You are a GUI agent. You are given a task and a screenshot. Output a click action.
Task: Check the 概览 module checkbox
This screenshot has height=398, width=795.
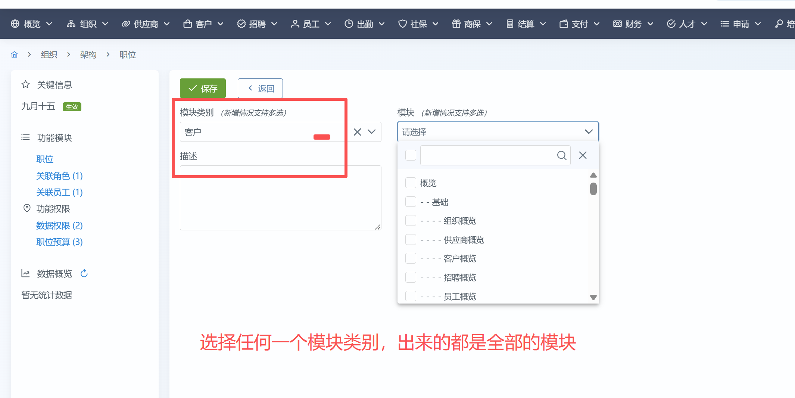tap(411, 183)
